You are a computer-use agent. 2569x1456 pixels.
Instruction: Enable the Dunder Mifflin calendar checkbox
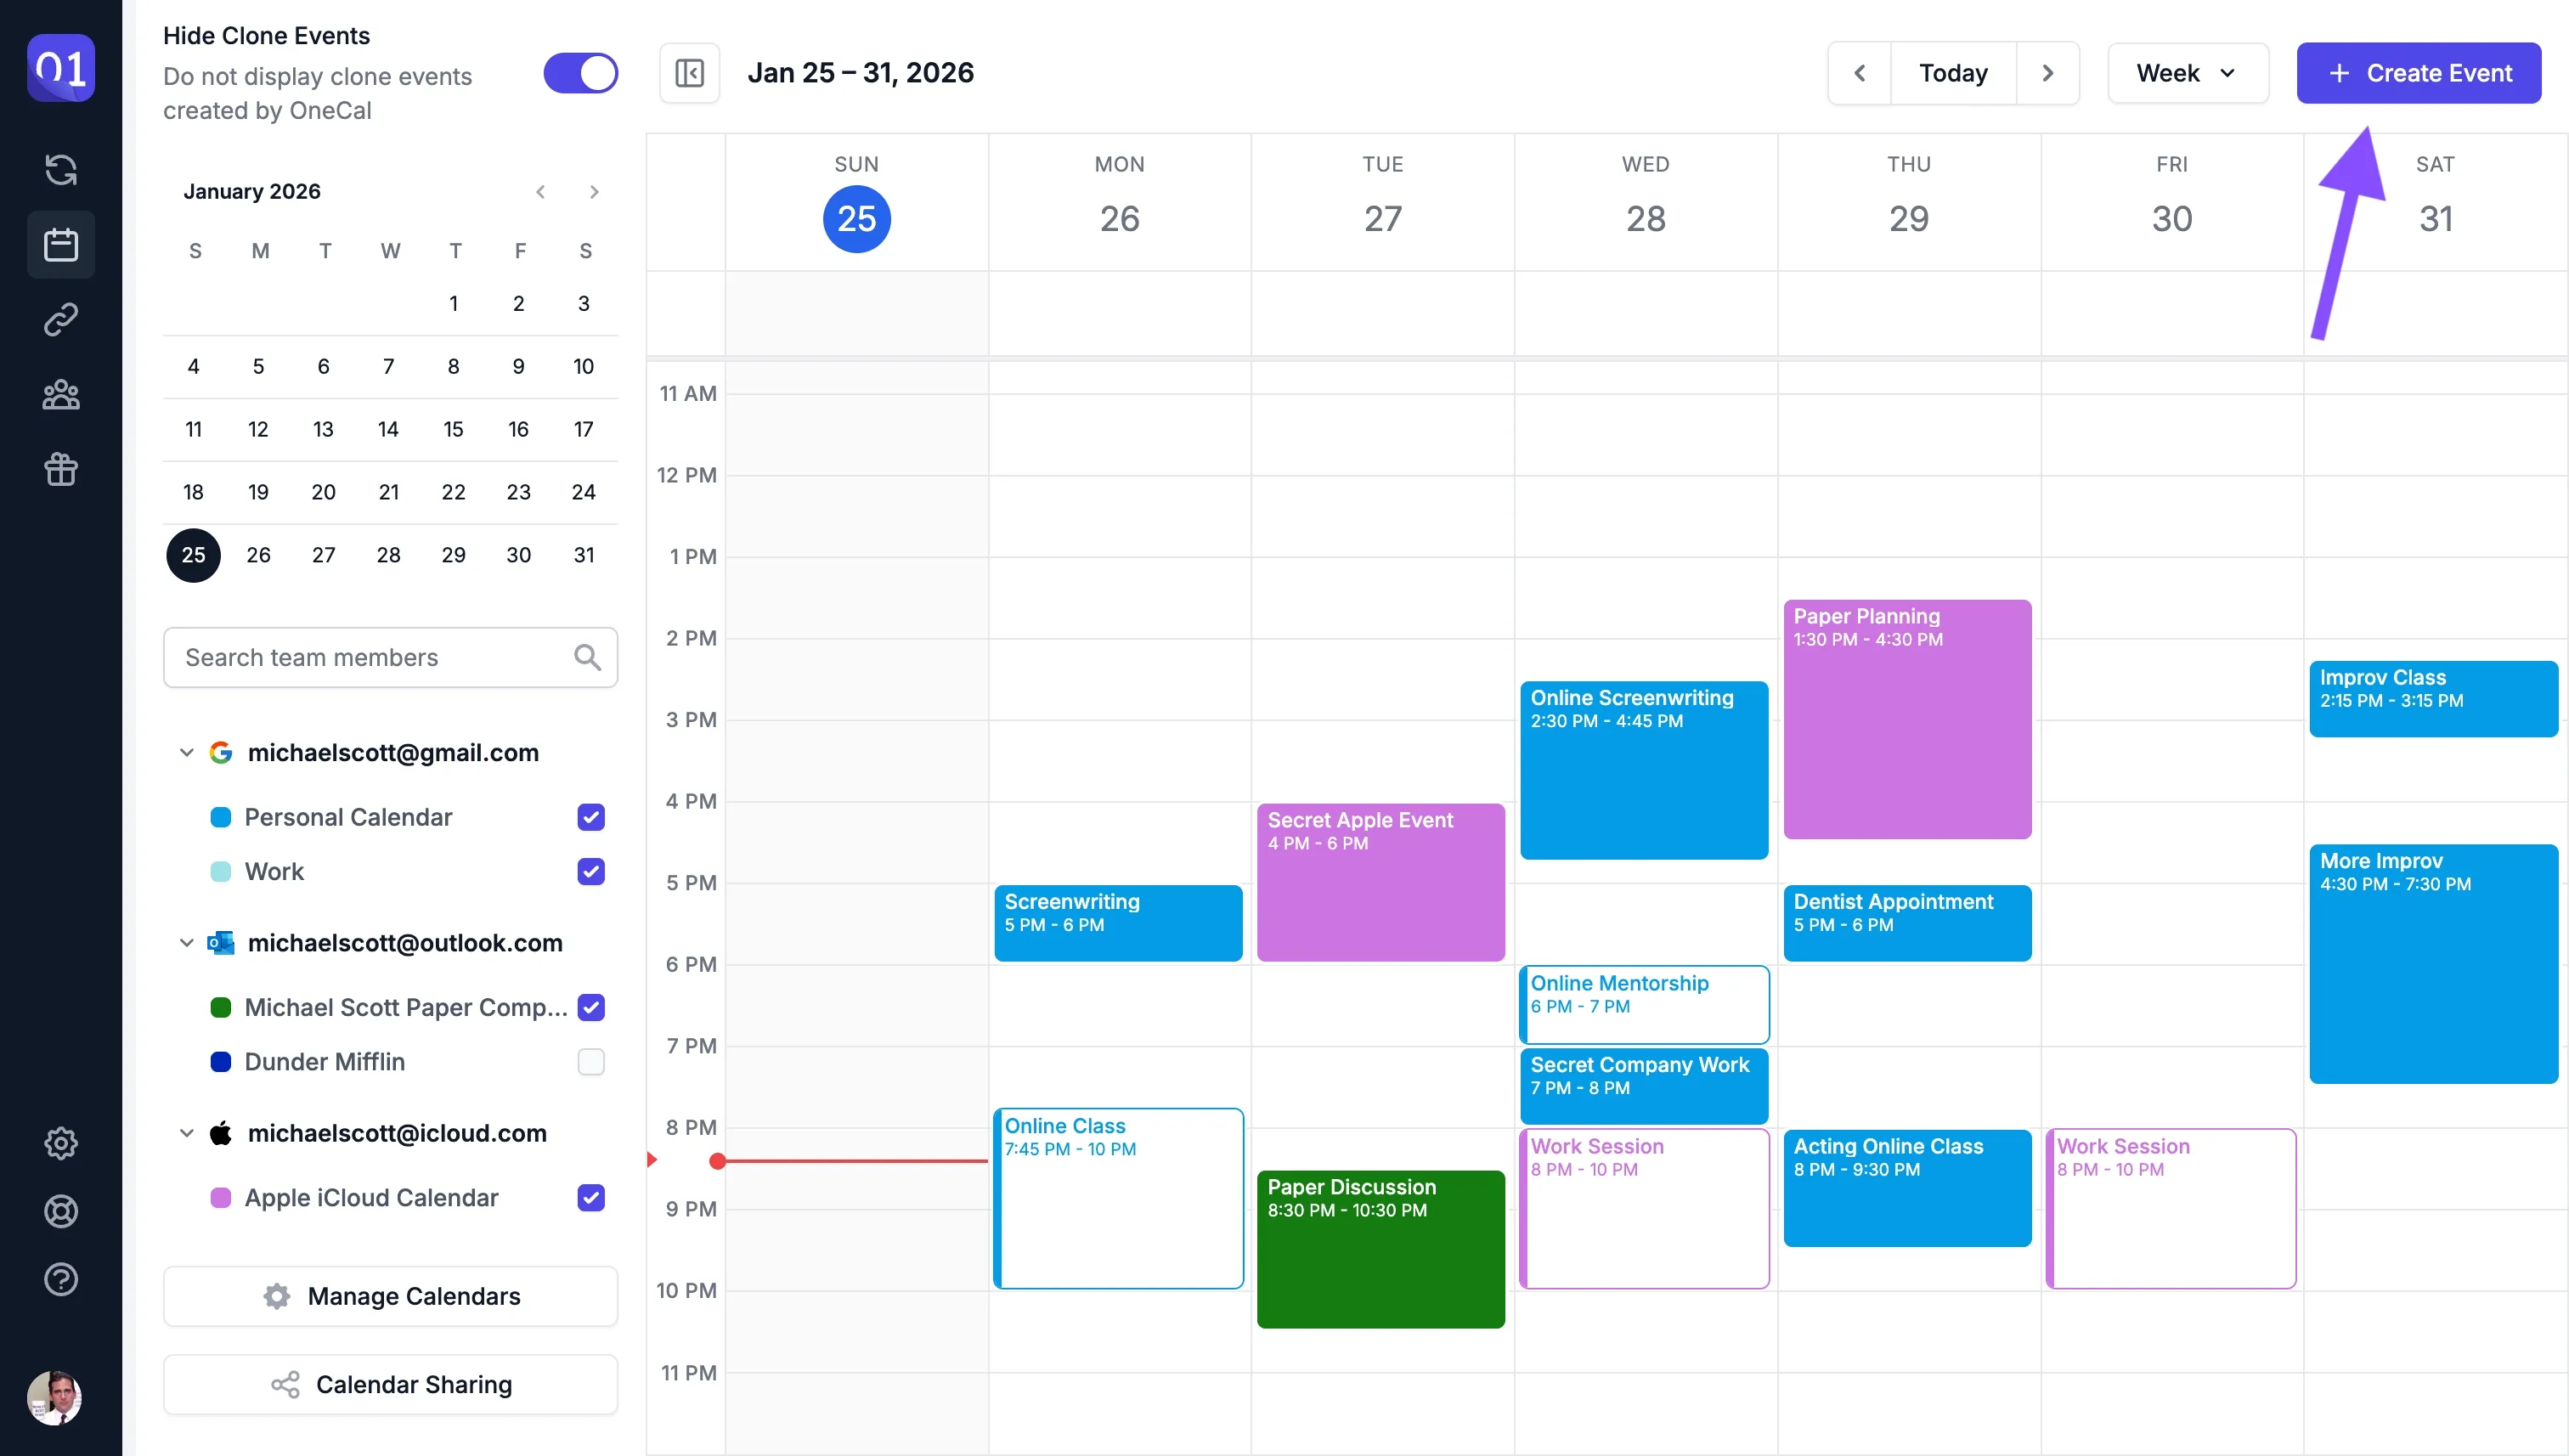tap(591, 1062)
